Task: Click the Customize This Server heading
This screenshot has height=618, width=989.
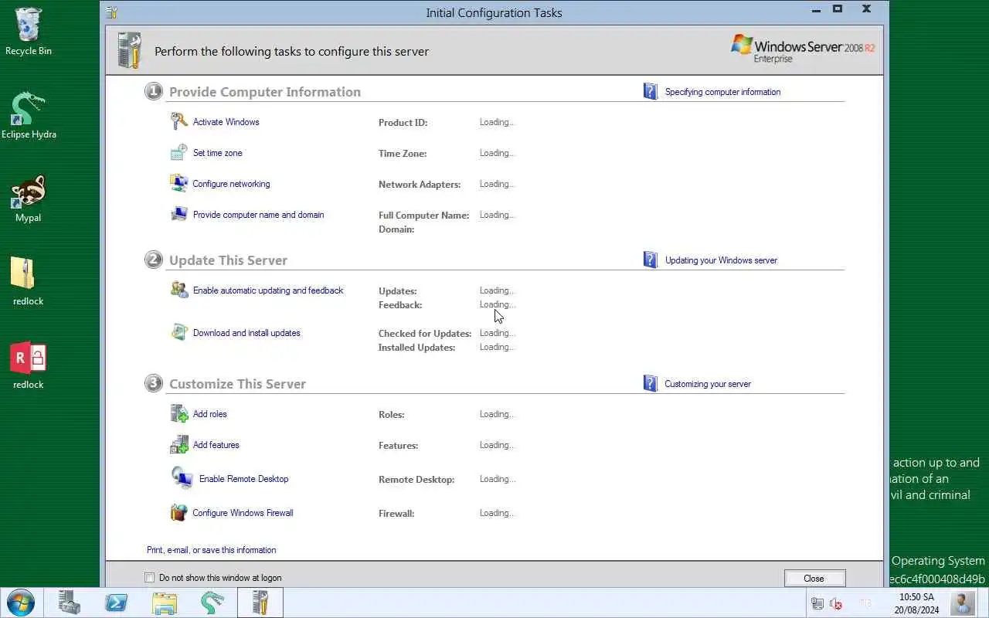Action: click(x=237, y=384)
